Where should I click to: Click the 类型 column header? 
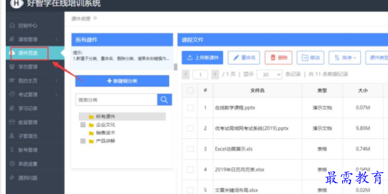(322, 91)
